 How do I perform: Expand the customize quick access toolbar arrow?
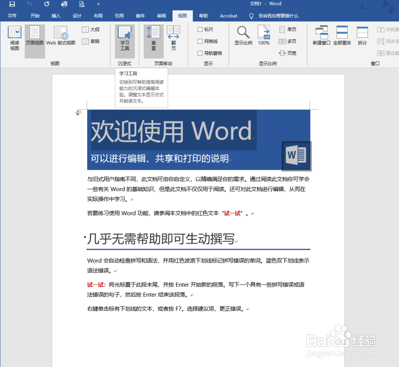coord(99,4)
